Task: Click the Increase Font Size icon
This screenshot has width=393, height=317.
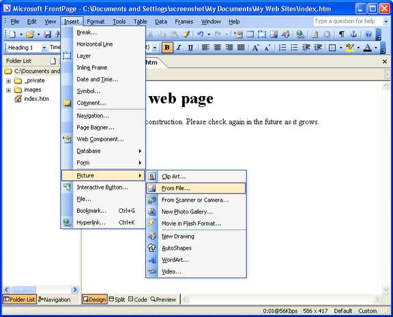Action: [255, 48]
